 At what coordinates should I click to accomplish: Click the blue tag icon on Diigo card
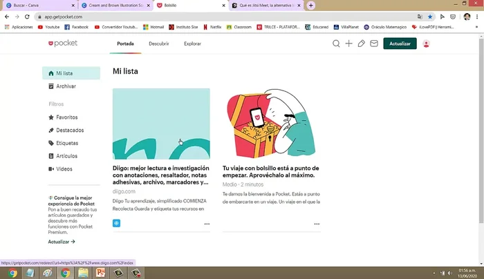[x=116, y=223]
